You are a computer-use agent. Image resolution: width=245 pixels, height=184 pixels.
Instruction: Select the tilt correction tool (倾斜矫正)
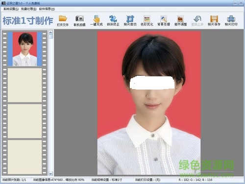(x=113, y=21)
